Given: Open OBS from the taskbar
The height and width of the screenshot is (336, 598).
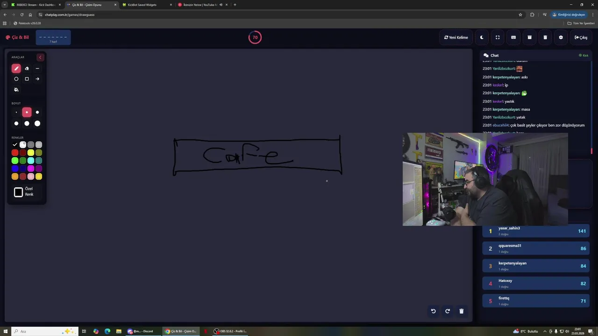Looking at the screenshot, I should click(230, 331).
